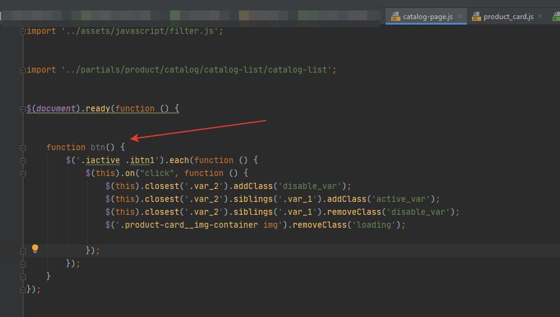Fold the .each(function block
The width and height of the screenshot is (560, 317).
click(23, 161)
